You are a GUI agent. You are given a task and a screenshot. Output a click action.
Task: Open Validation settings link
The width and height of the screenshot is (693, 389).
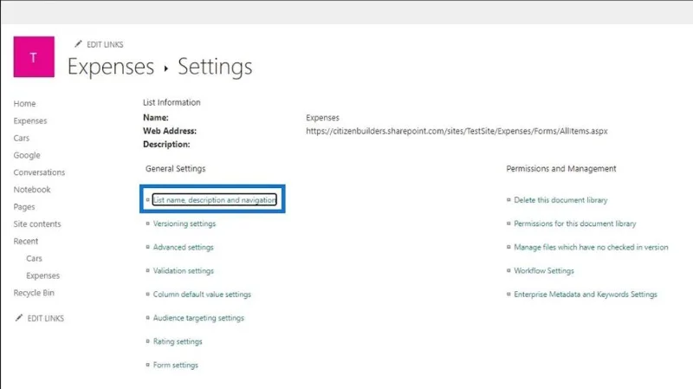183,270
